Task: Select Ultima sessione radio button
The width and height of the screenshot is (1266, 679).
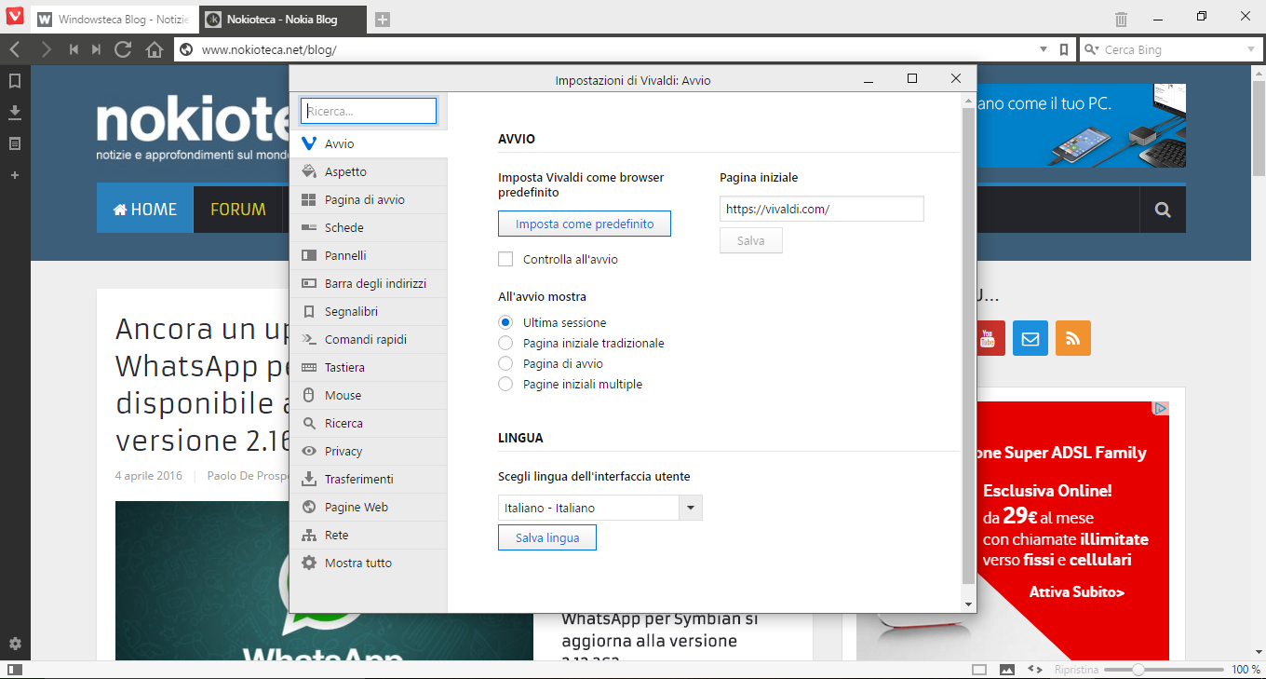Action: [x=505, y=322]
